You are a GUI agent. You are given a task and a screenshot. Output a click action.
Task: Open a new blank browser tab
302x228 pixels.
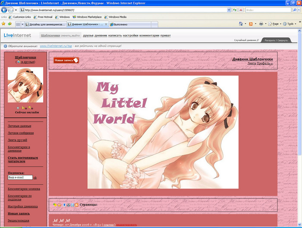point(154,25)
